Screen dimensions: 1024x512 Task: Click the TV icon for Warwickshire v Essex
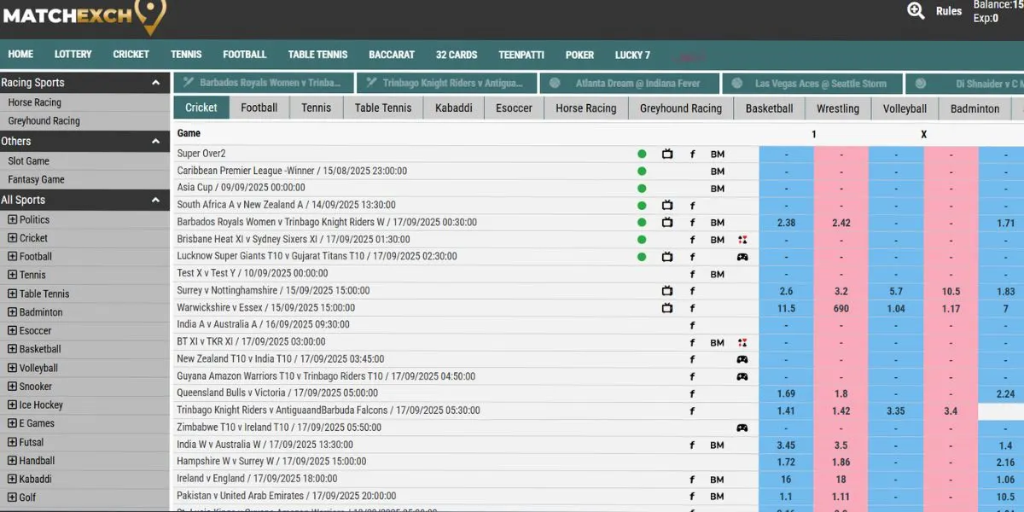pos(667,308)
